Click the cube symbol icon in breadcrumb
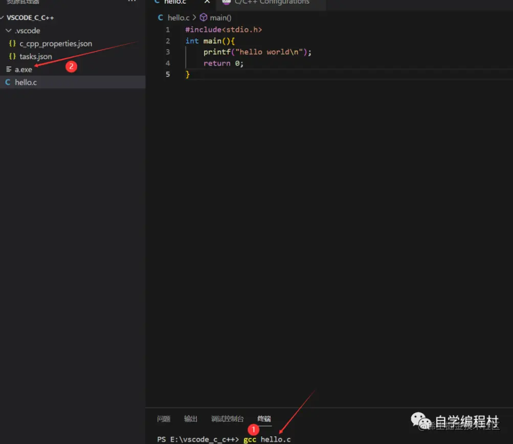Screen dimensions: 513x444 pos(204,17)
